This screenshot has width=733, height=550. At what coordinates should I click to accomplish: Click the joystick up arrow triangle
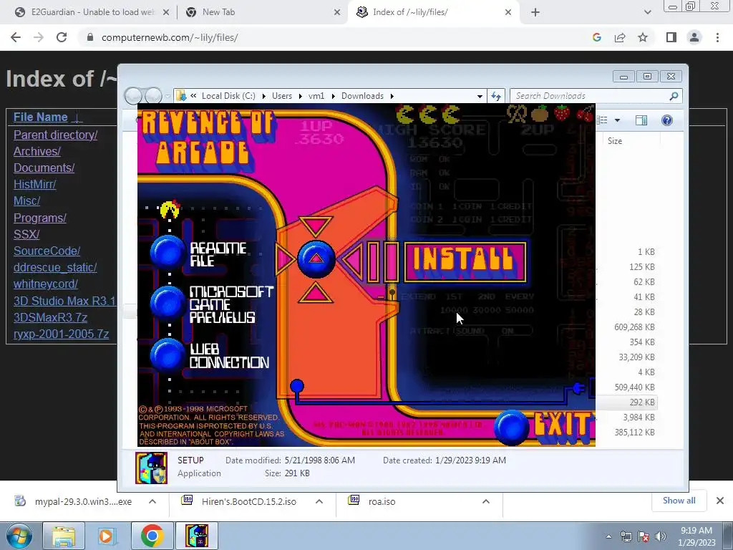(316, 226)
